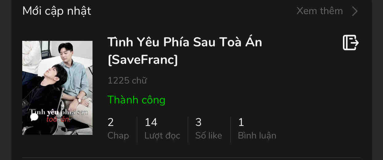Click the chevron arrow next to Xem thêm
The height and width of the screenshot is (160, 383).
[355, 11]
